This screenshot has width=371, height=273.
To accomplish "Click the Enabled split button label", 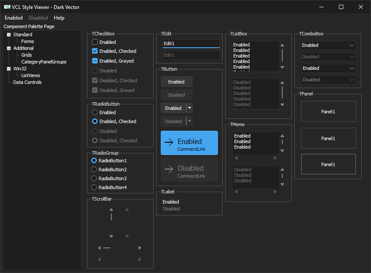I will [174, 108].
